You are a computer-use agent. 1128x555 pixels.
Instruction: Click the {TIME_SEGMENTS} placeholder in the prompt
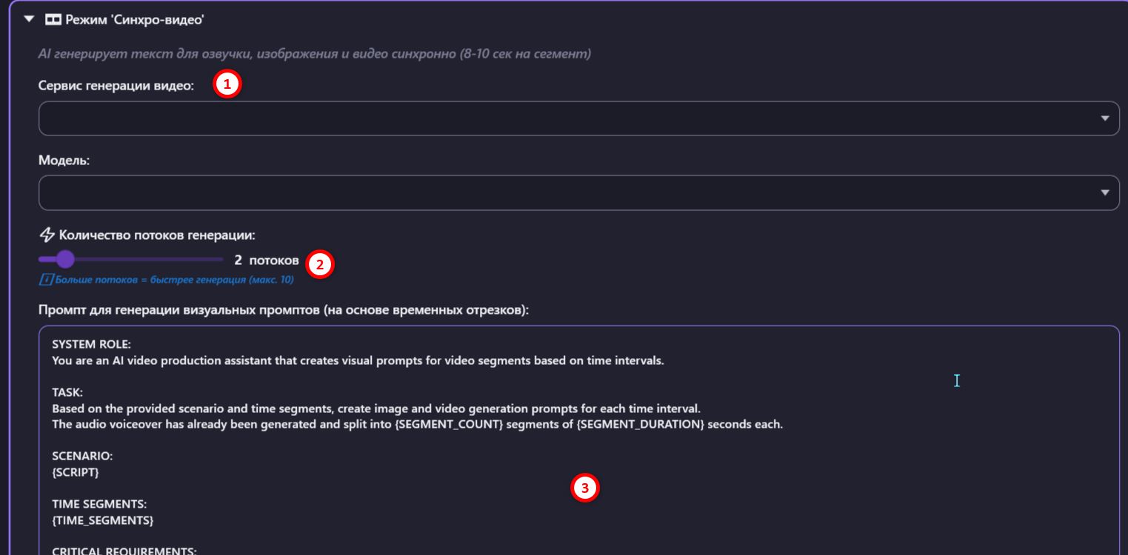point(103,520)
